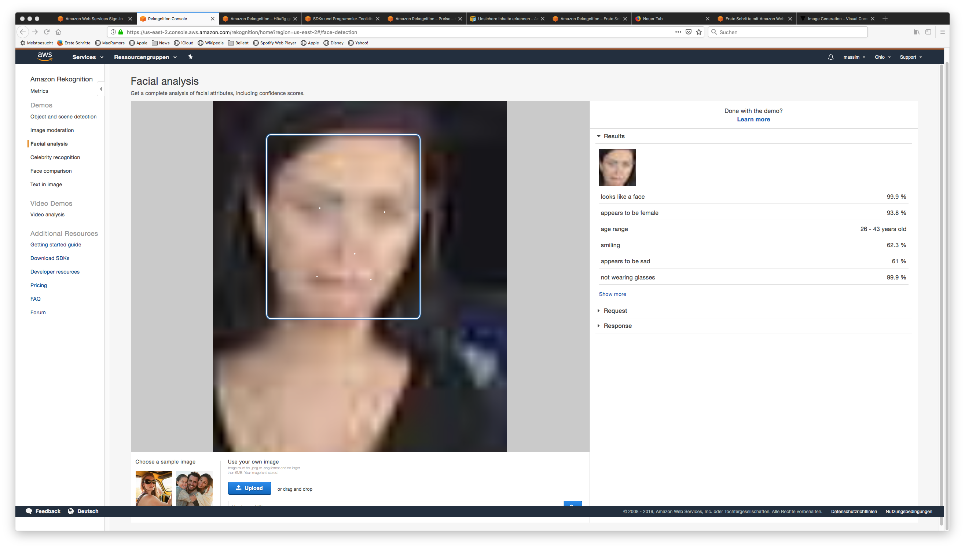Open the page actions three-dots icon
Viewport: 965px width, 549px height.
click(678, 32)
